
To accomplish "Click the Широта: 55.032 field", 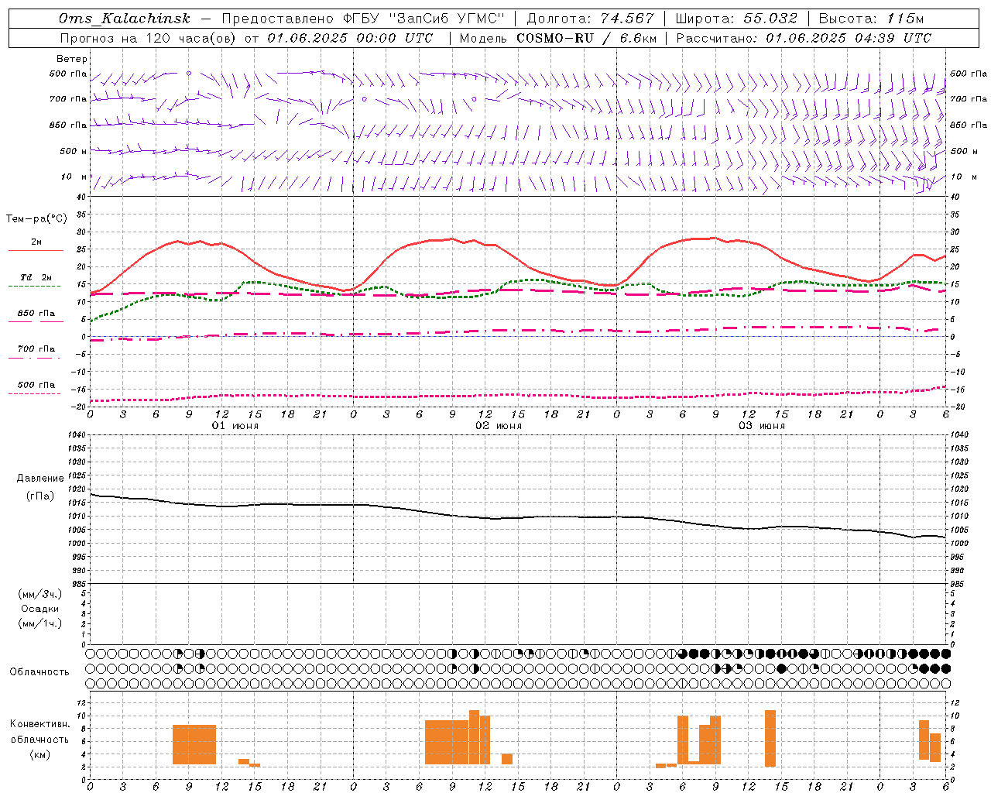I will coord(736,19).
